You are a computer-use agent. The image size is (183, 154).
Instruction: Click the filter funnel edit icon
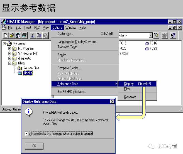coord(156,35)
